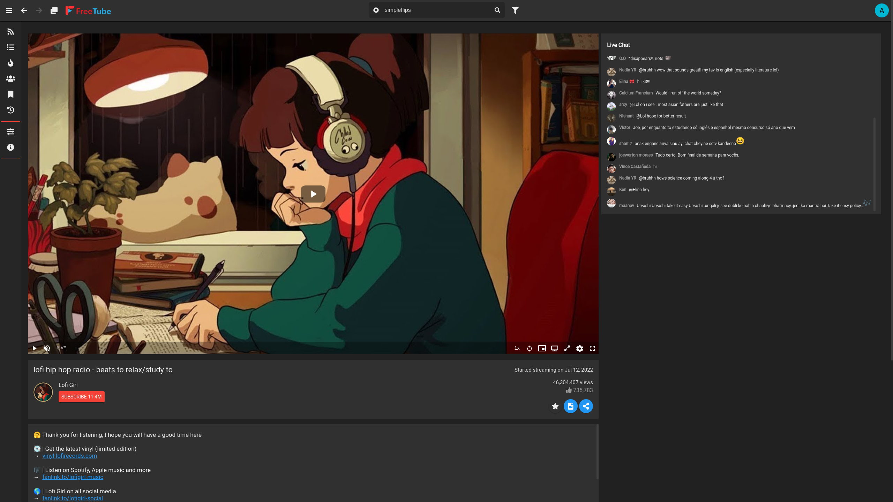Open fanlink.to/lofigirl-music link

pyautogui.click(x=73, y=477)
